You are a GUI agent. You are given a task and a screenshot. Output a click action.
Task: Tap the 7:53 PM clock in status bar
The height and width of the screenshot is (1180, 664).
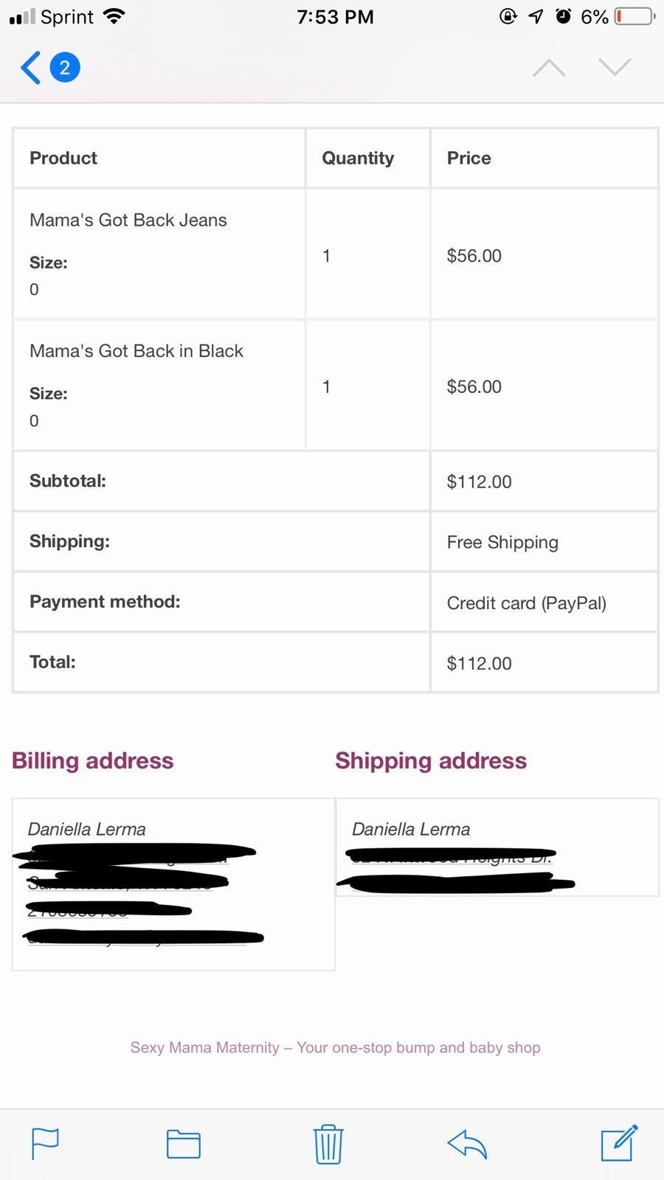point(335,16)
